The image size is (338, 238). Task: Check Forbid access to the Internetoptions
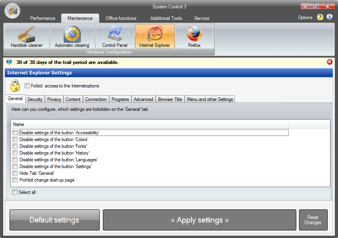point(27,85)
